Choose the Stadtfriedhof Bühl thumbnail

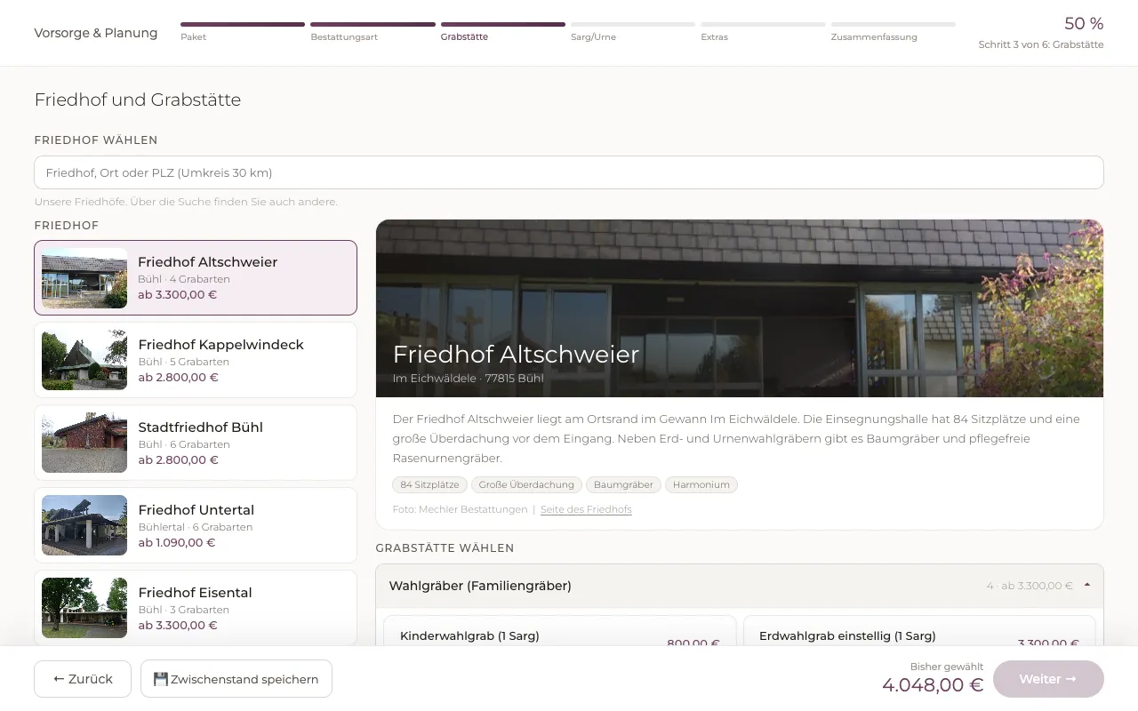pos(84,443)
